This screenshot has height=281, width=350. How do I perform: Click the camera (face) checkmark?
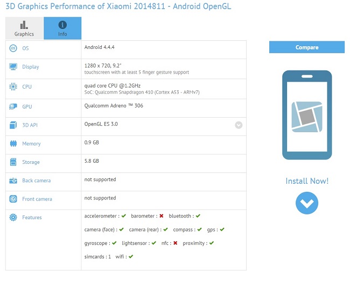(x=122, y=229)
